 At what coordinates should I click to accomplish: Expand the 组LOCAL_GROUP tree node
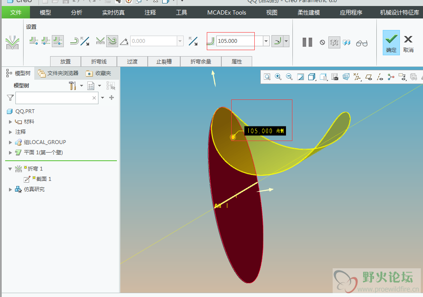(10, 142)
